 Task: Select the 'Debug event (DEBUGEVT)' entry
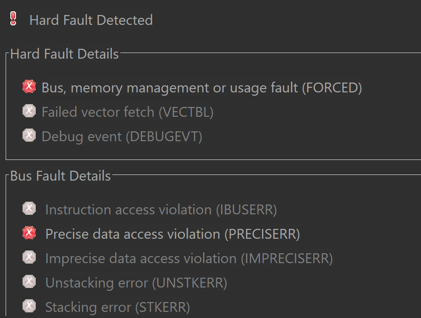(x=122, y=136)
